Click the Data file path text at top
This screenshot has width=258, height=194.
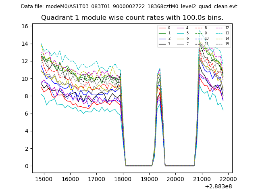pos(129,6)
